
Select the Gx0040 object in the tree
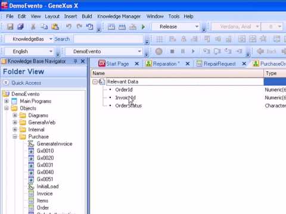pyautogui.click(x=45, y=172)
